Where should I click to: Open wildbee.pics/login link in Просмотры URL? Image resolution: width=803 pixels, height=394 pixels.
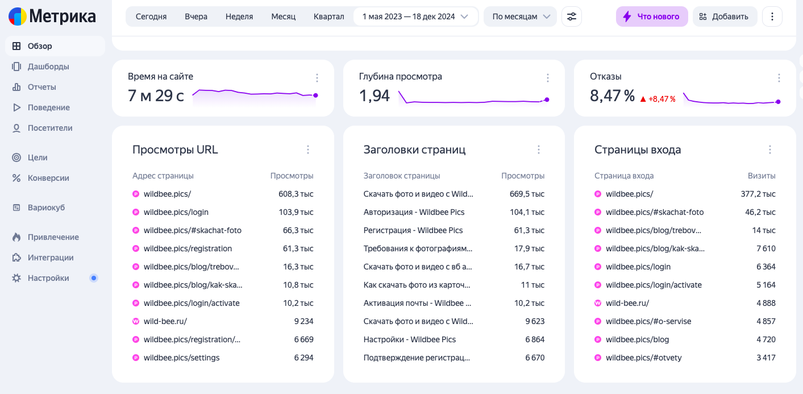tap(176, 212)
